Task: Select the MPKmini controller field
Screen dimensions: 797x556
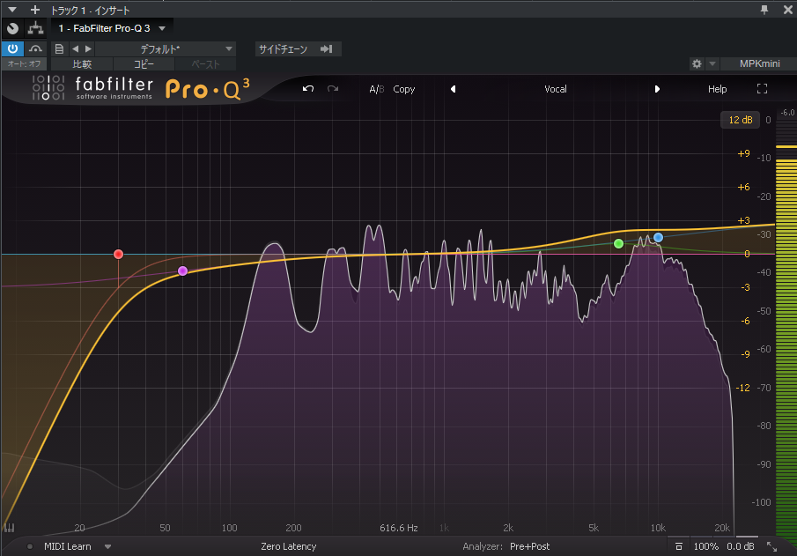Action: coord(759,63)
